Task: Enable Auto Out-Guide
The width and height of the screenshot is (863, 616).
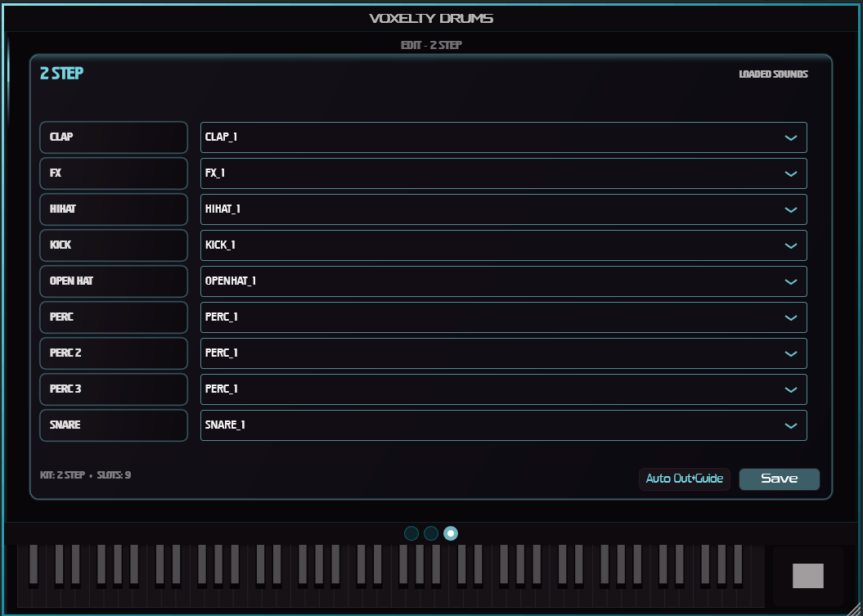Action: [x=684, y=479]
